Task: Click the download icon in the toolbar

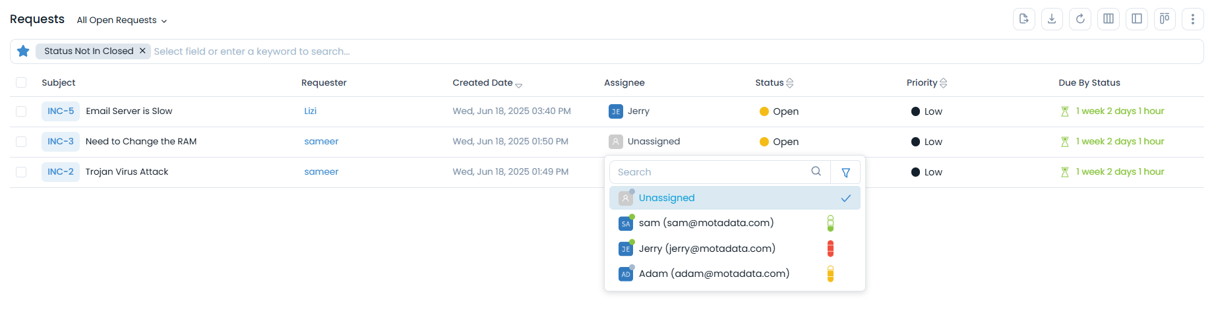Action: click(x=1052, y=19)
